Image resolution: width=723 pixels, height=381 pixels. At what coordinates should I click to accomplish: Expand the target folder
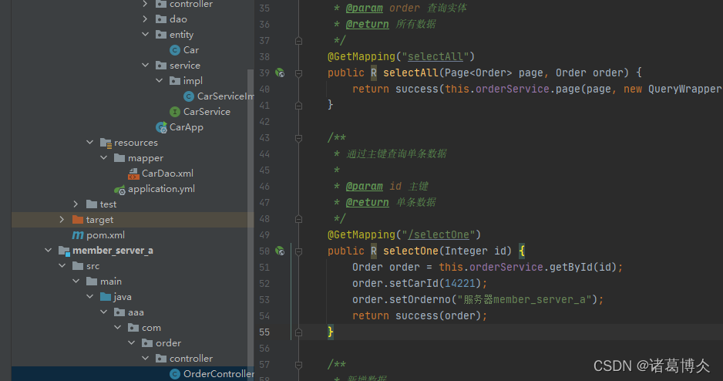click(x=62, y=220)
